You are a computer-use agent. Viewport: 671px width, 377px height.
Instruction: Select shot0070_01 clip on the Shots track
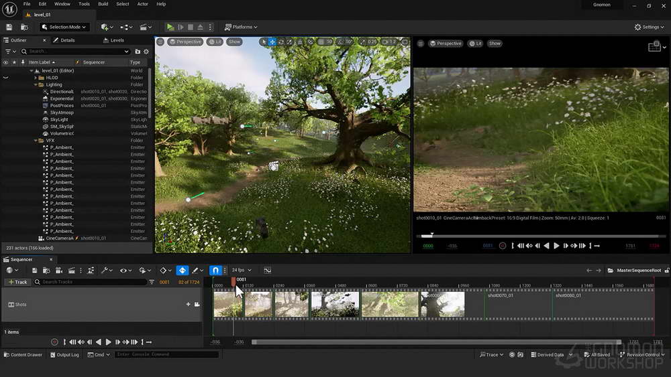coord(518,305)
